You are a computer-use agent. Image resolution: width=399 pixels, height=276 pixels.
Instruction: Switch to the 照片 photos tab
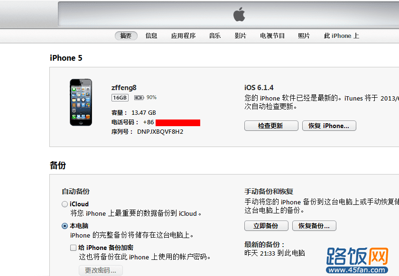coord(304,36)
